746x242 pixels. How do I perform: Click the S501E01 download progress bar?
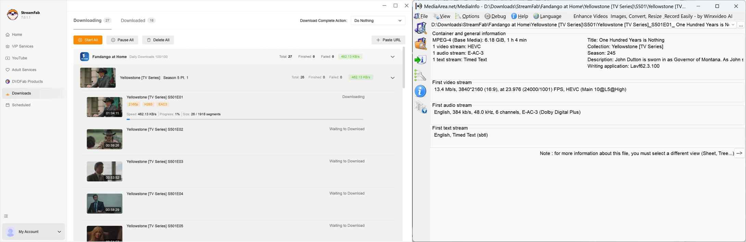(245, 119)
